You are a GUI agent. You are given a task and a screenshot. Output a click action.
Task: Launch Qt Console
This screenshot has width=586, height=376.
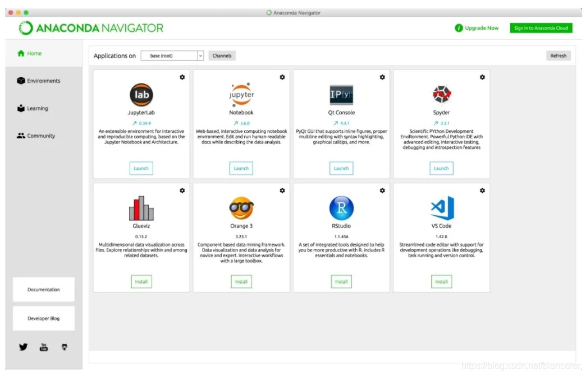pos(341,168)
